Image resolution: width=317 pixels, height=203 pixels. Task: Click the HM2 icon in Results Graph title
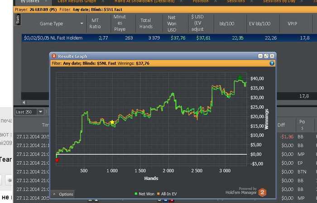pos(54,56)
